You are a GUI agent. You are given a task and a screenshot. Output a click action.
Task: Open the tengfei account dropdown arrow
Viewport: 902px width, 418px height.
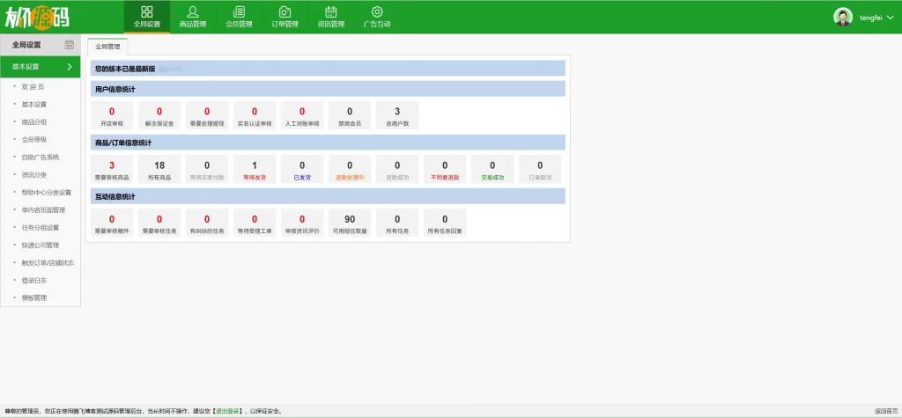(889, 18)
